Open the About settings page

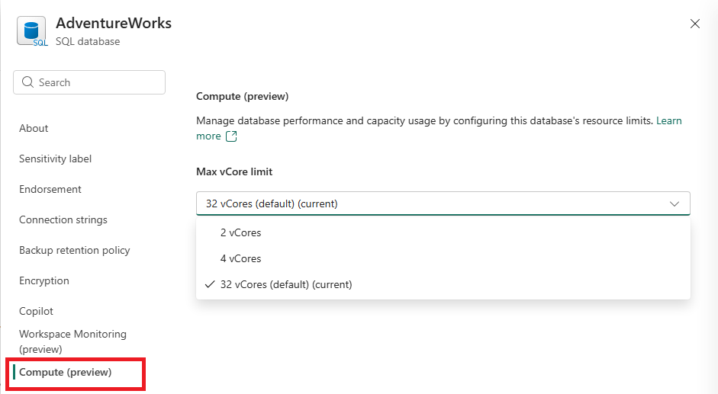click(34, 129)
